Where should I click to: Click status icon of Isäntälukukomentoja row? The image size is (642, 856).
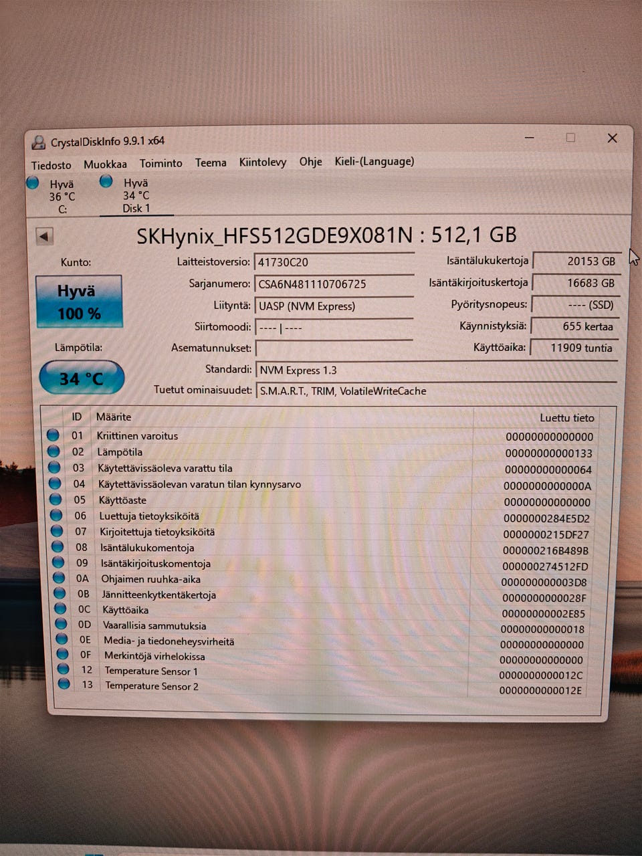[58, 547]
